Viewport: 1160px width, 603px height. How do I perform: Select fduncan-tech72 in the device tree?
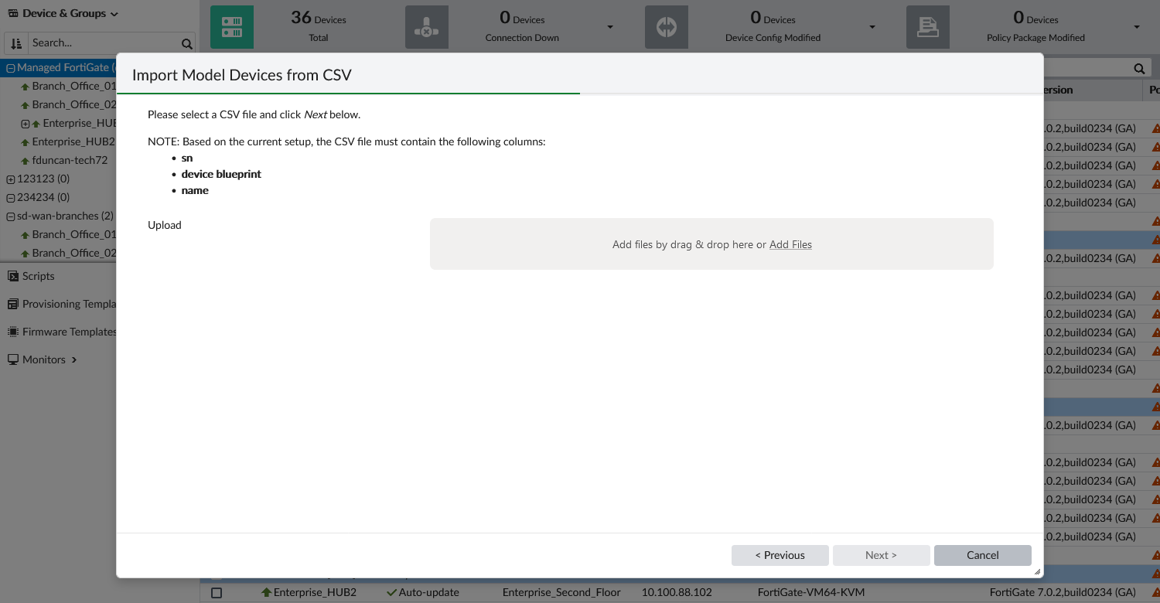(x=70, y=160)
